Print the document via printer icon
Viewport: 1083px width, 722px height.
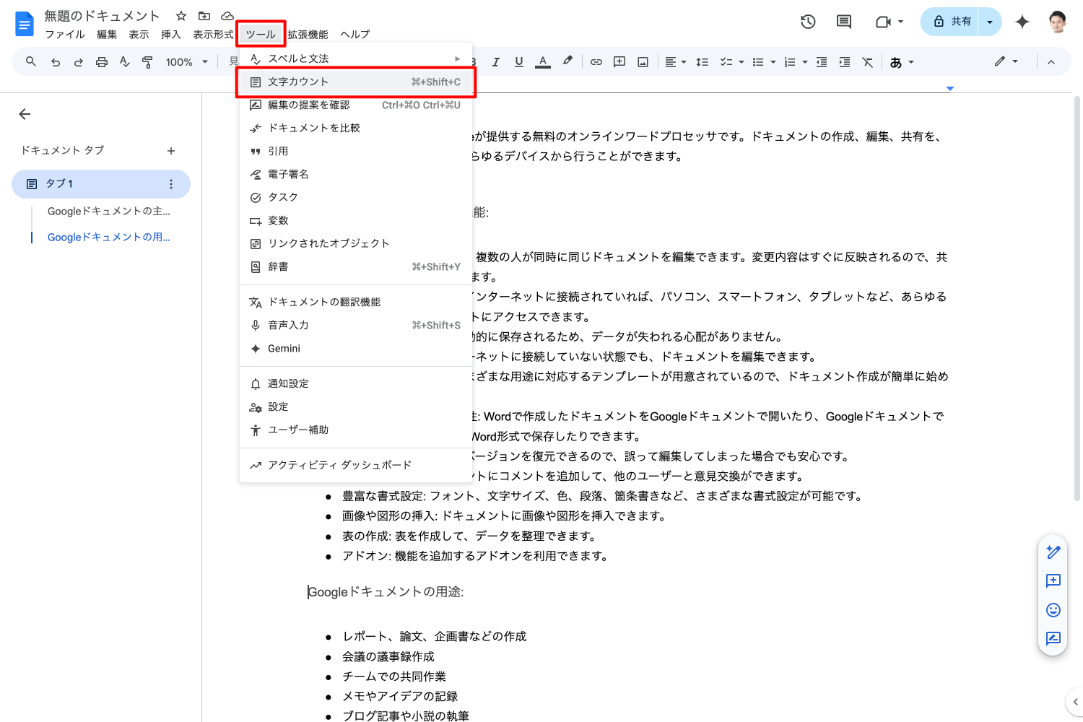(x=102, y=62)
